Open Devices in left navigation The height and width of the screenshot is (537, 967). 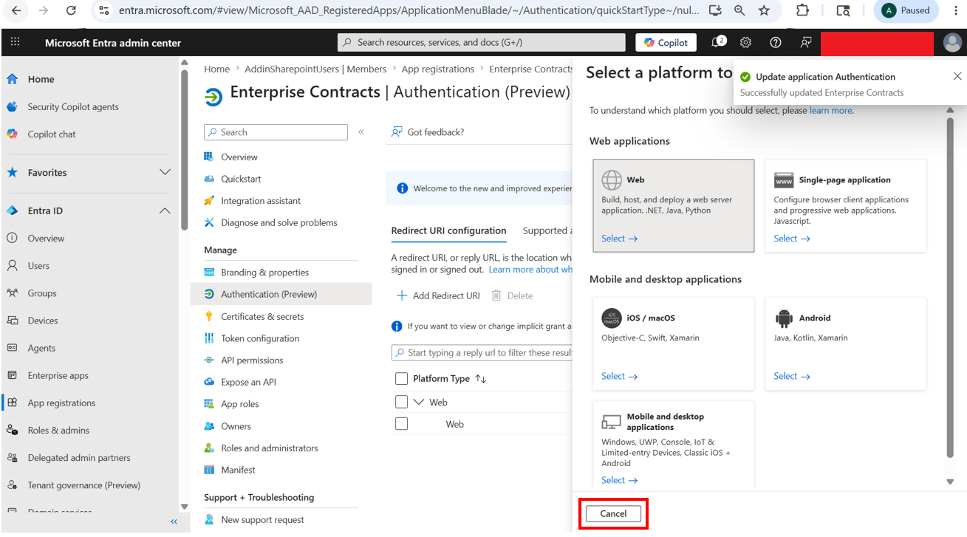click(x=43, y=321)
